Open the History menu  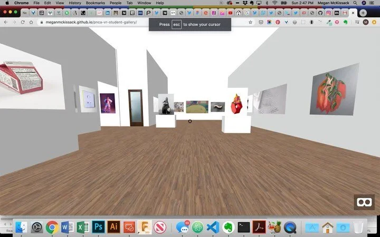[x=74, y=3]
